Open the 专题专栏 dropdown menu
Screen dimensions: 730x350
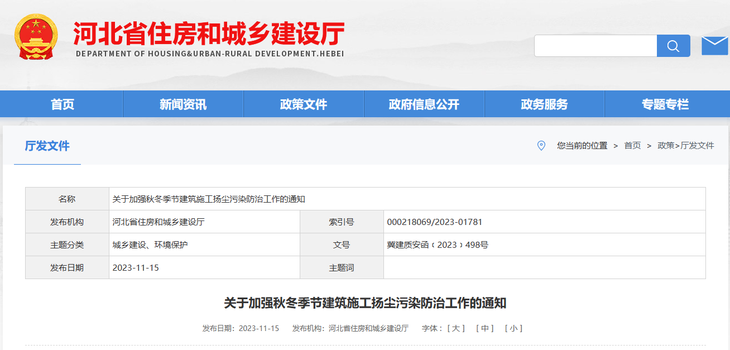(665, 103)
